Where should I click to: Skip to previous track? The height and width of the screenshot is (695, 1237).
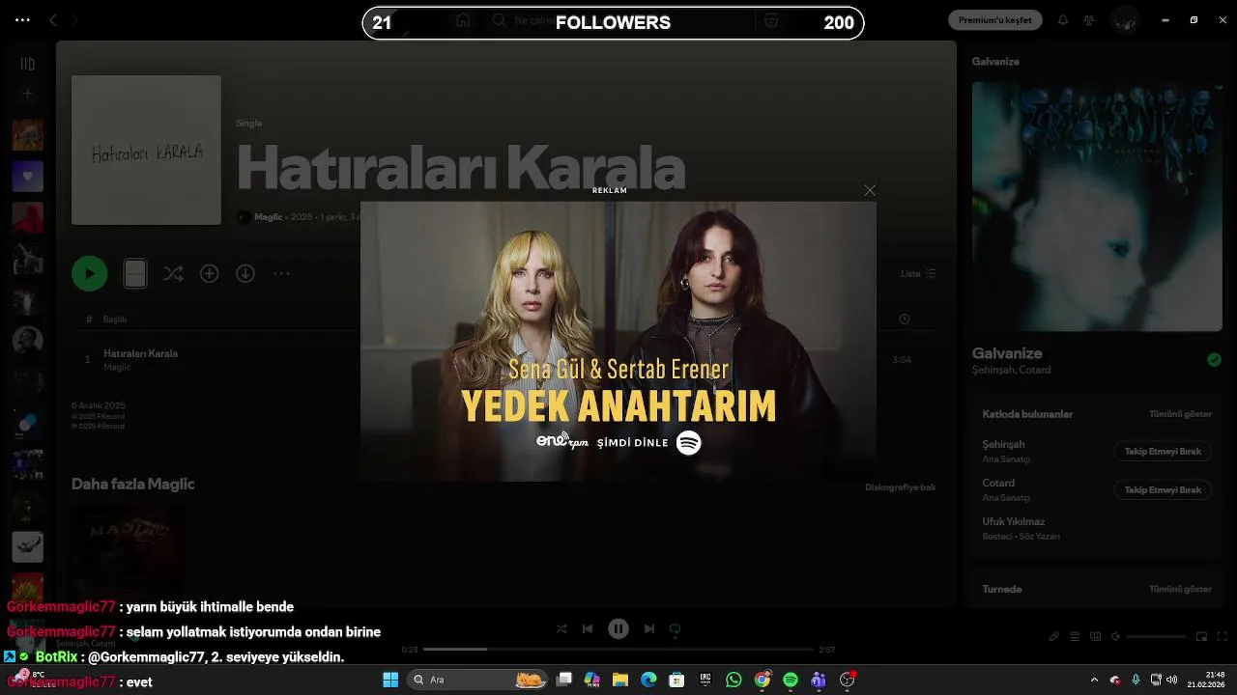(x=588, y=628)
